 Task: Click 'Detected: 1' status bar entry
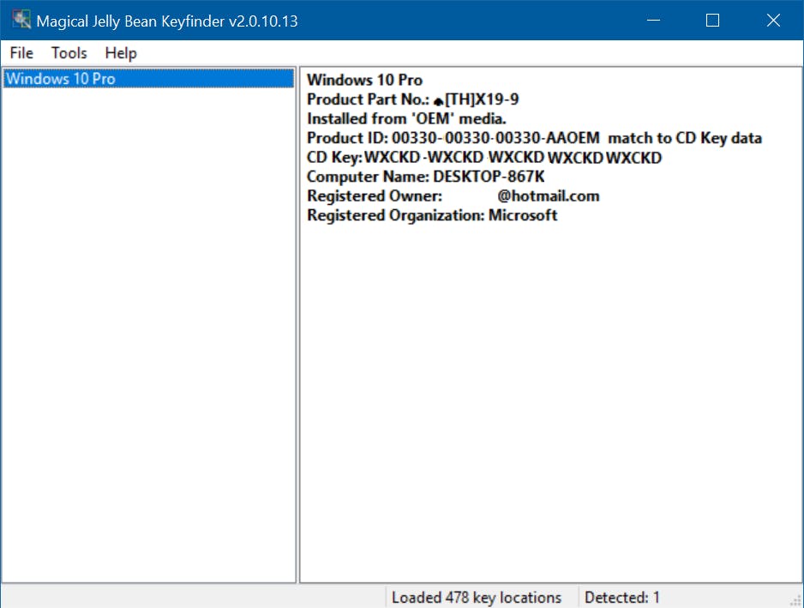(x=622, y=597)
